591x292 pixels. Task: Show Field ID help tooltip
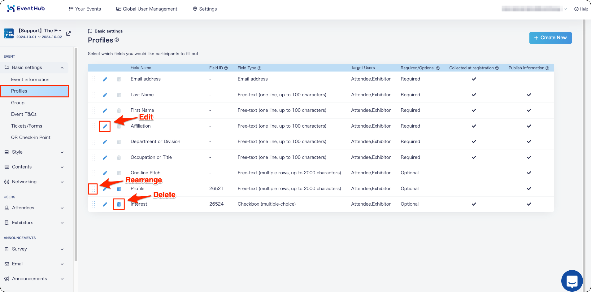point(226,68)
